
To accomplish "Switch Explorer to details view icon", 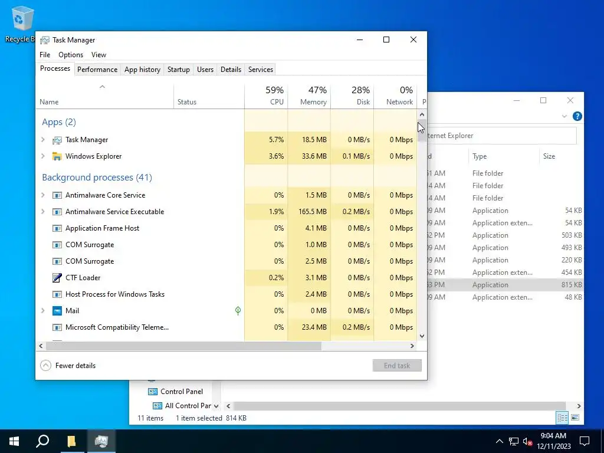I will (x=562, y=418).
